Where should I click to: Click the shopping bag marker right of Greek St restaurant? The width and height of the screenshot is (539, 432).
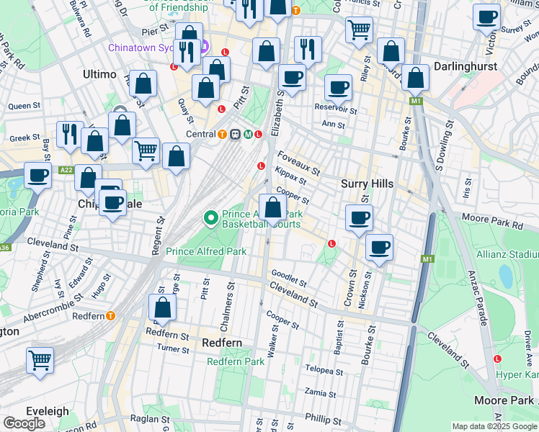[x=94, y=143]
